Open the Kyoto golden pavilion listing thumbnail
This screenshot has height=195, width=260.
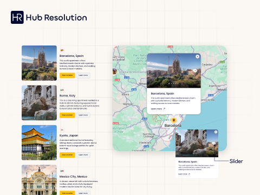click(39, 142)
